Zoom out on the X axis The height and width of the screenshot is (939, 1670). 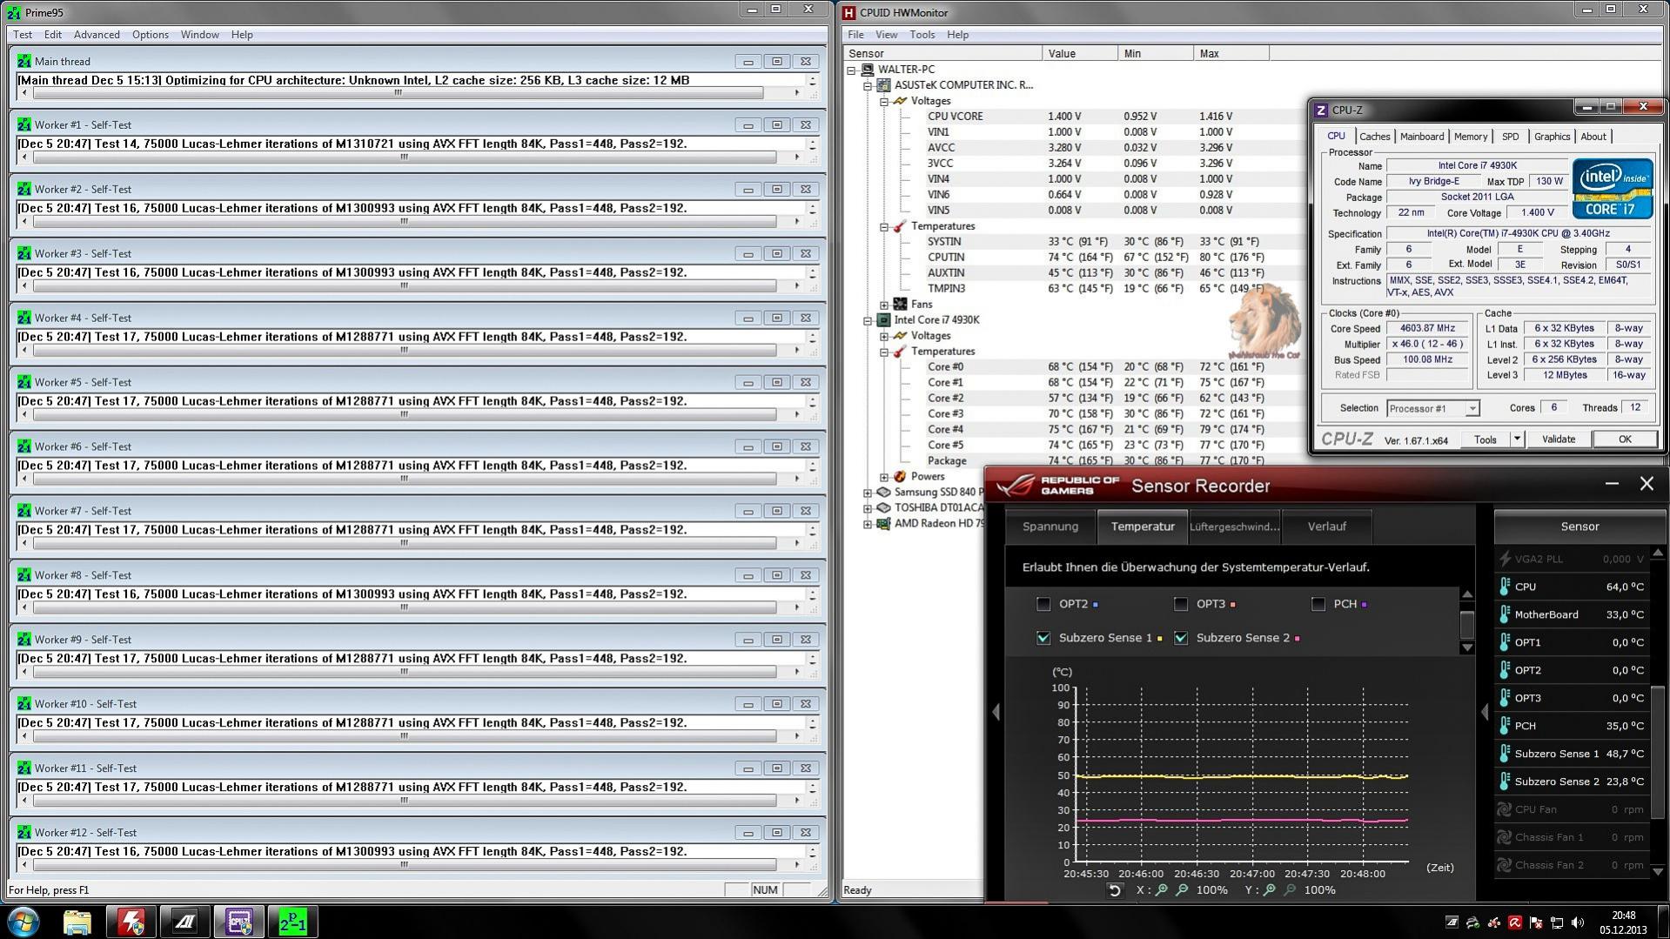point(1182,889)
